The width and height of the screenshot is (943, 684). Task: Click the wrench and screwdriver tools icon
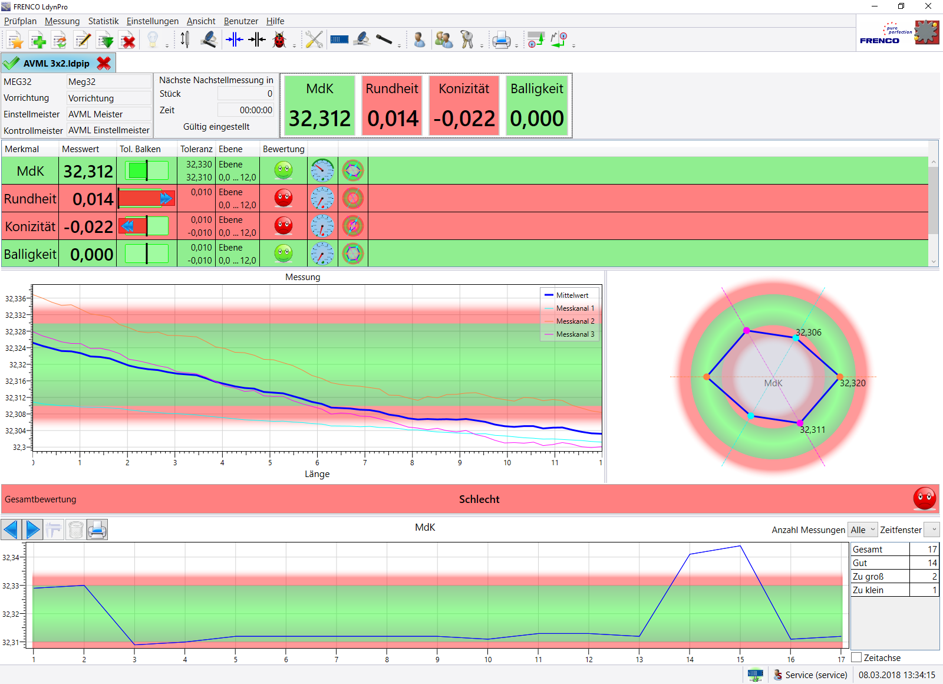coord(314,40)
